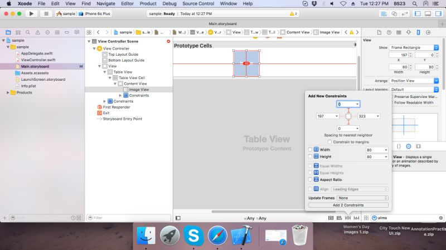Open the Identity inspector
This screenshot has height=250, width=446.
point(399,32)
